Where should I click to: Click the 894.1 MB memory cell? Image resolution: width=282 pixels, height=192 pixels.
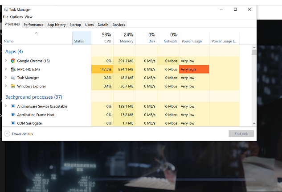[124, 69]
